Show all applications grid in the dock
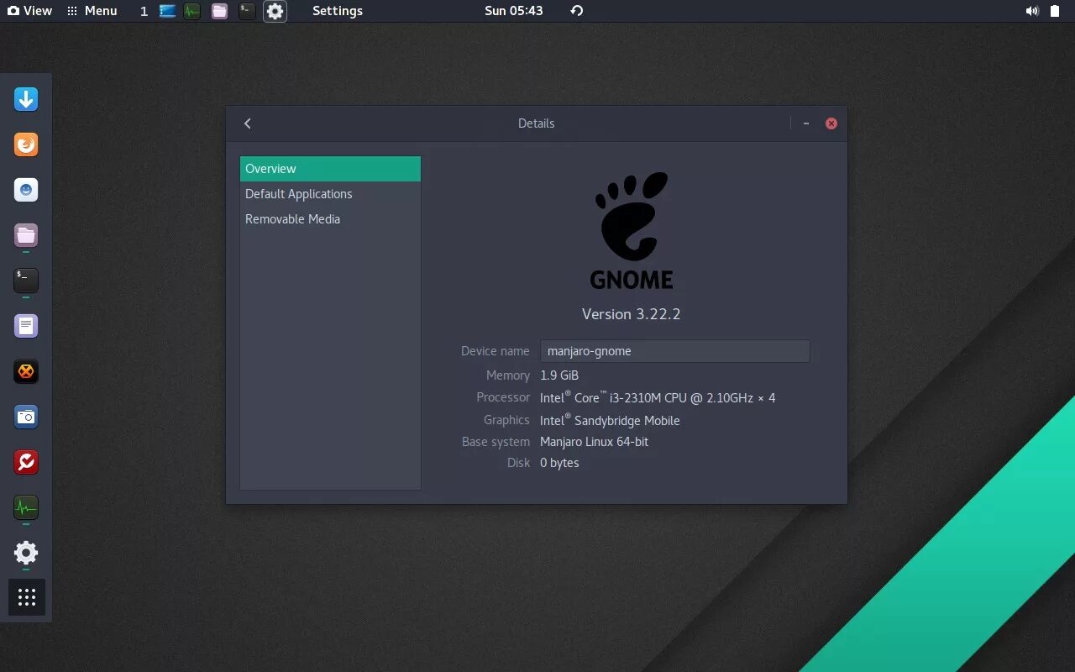Screen dimensions: 1075x672 (x=27, y=597)
